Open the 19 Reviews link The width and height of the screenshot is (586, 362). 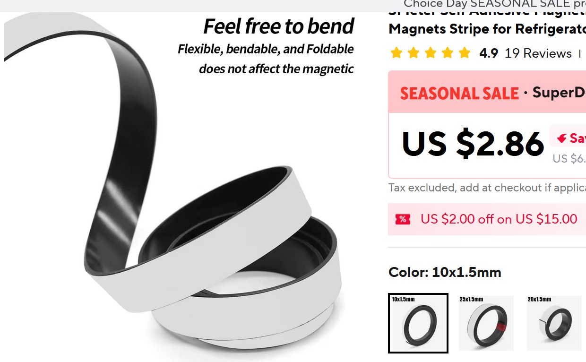click(x=538, y=53)
